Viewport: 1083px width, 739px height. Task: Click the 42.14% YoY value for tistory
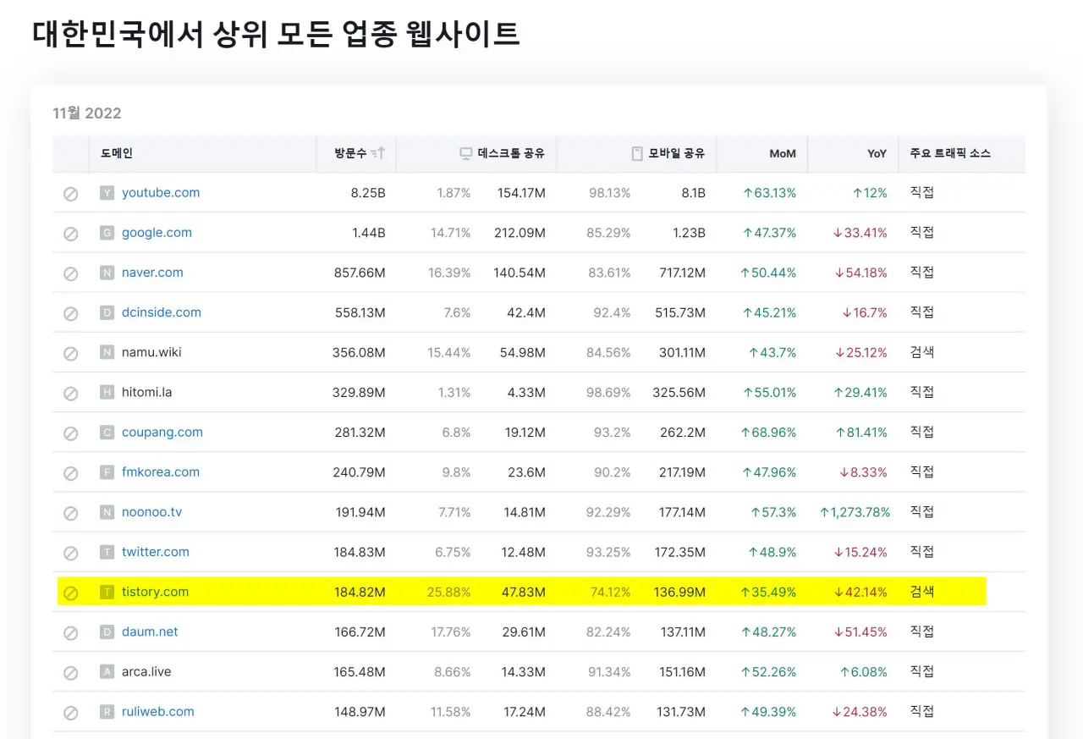coord(860,592)
